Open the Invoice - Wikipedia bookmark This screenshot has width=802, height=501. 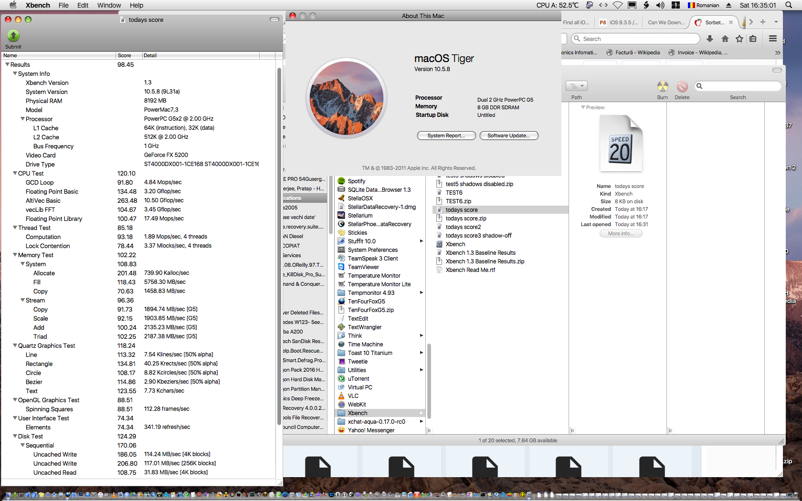(698, 52)
